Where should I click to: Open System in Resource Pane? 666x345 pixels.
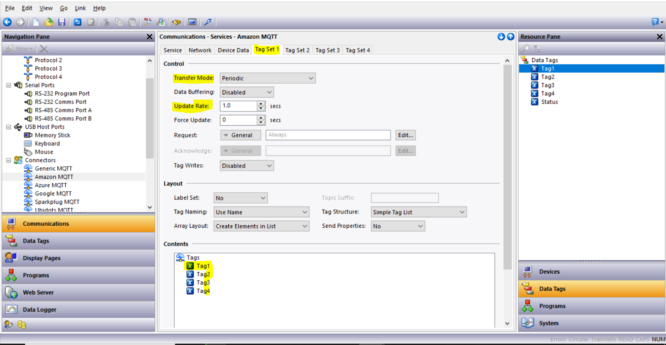[x=592, y=323]
